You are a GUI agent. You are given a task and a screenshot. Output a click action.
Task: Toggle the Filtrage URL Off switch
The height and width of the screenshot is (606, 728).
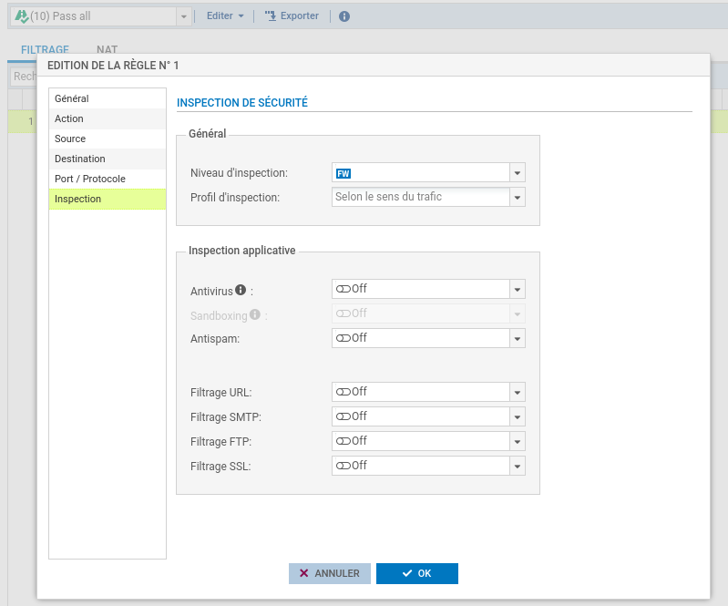pos(343,392)
